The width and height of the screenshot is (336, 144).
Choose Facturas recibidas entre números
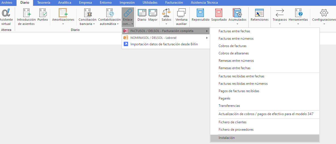click(265, 84)
